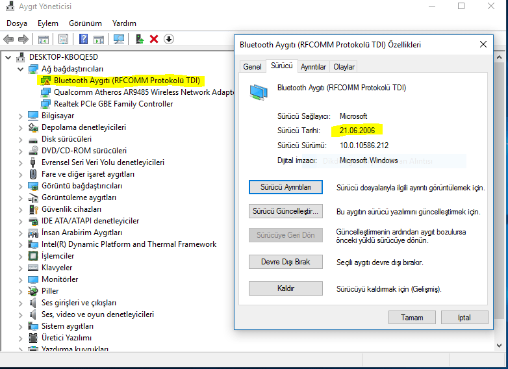This screenshot has height=369, width=508.
Task: Click the blue Help question mark icon
Action: pos(83,39)
